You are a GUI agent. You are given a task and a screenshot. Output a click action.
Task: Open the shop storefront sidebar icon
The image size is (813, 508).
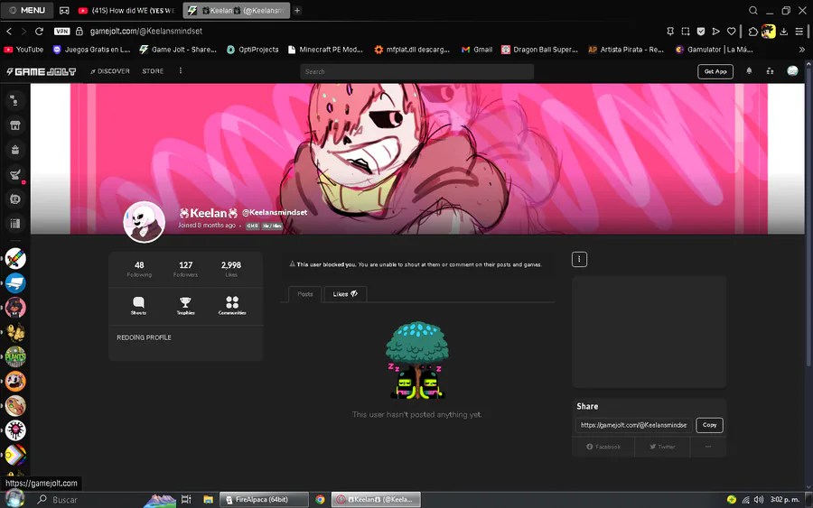tap(15, 125)
